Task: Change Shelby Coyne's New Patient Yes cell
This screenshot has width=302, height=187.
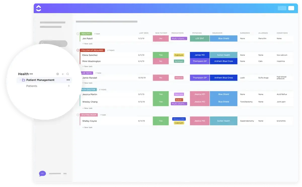Action: 161,121
